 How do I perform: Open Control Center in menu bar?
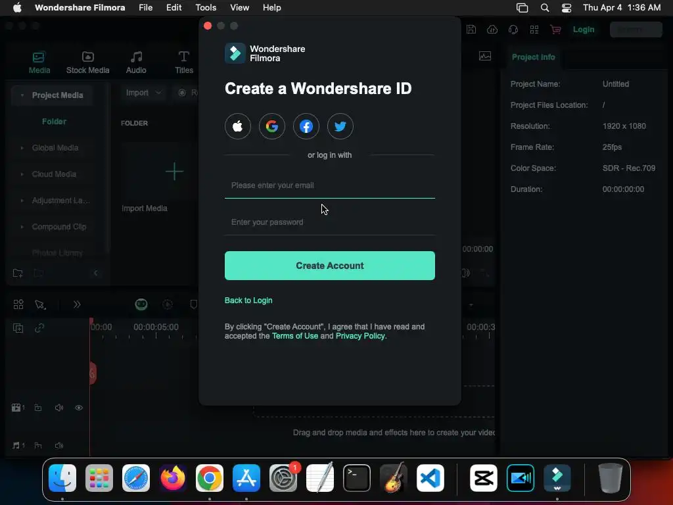coord(567,7)
